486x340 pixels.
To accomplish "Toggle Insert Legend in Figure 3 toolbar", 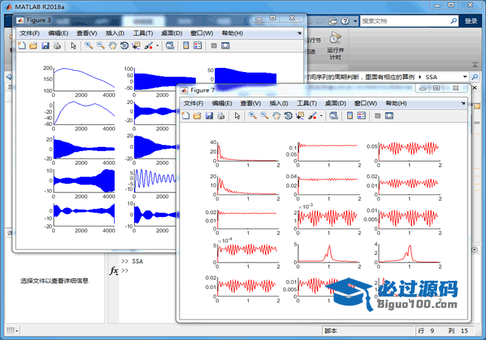I will (197, 46).
